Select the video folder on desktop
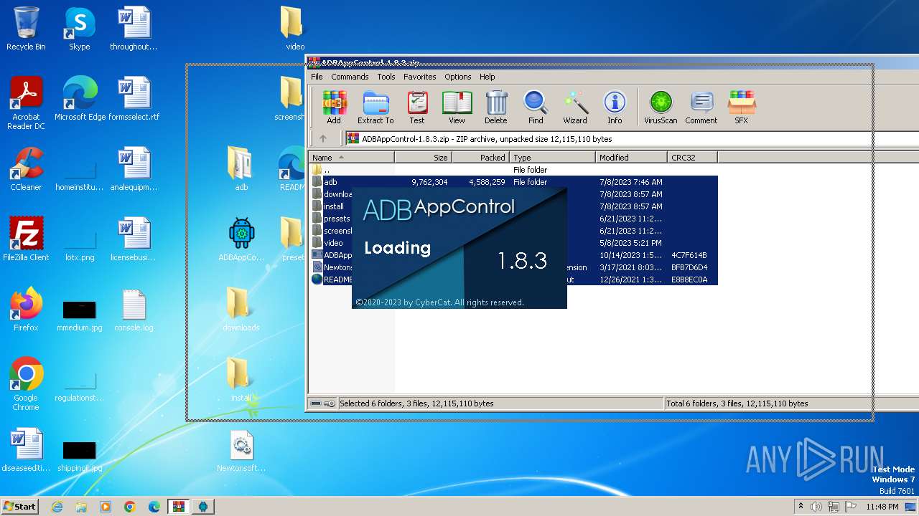919x516 pixels. 293,29
